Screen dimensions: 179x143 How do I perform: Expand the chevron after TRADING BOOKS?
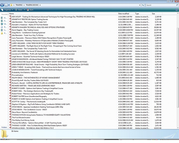point(40,5)
